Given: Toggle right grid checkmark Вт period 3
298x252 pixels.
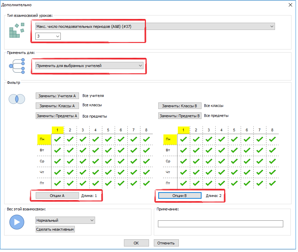Looking at the screenshot, I should click(x=209, y=150).
